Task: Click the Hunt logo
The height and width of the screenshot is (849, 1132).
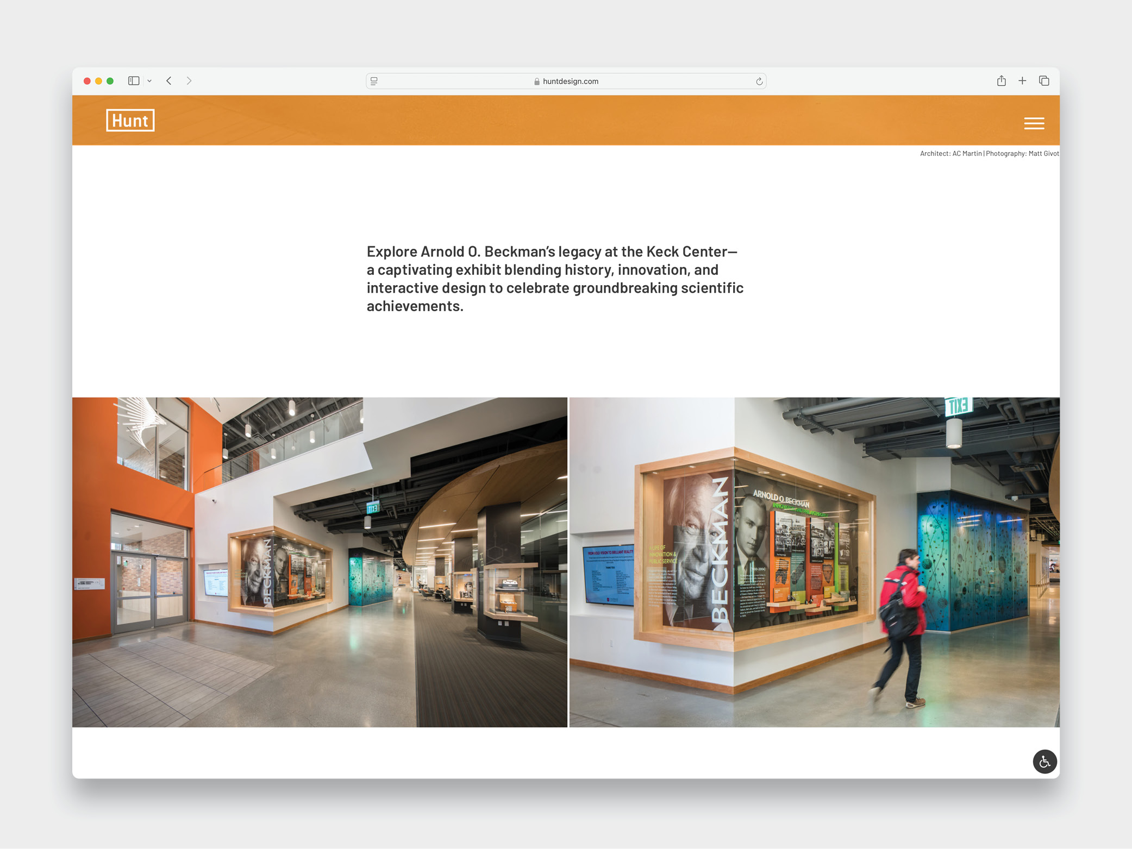Action: click(130, 120)
